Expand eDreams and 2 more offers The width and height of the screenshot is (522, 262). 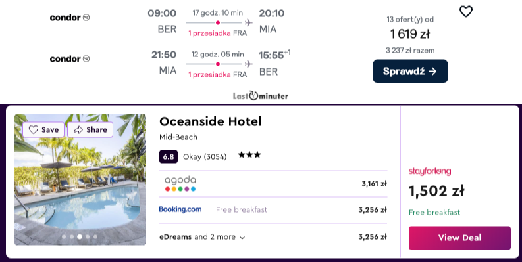pos(202,237)
